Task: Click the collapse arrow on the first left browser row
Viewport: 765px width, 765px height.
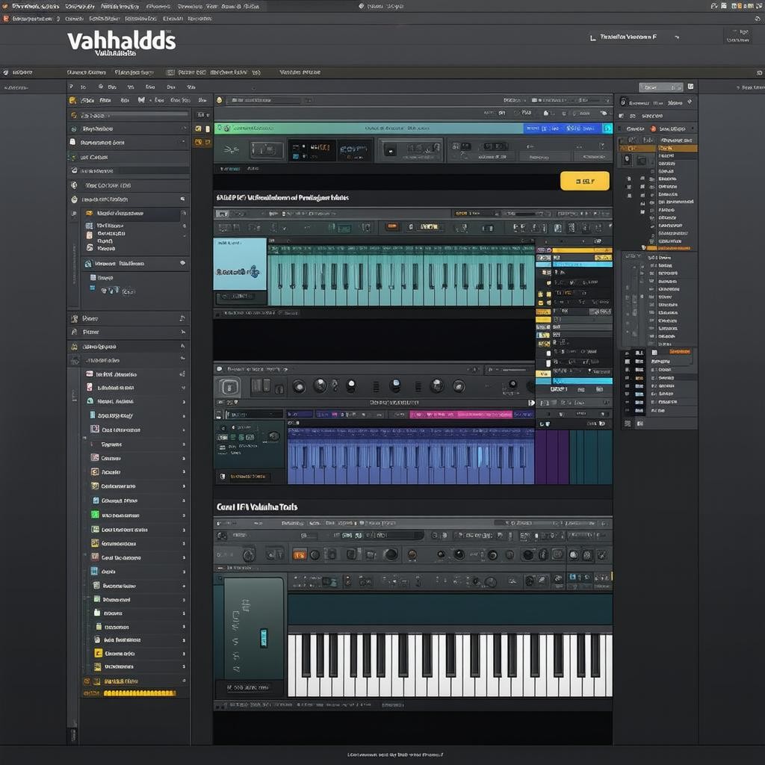Action: 184,128
